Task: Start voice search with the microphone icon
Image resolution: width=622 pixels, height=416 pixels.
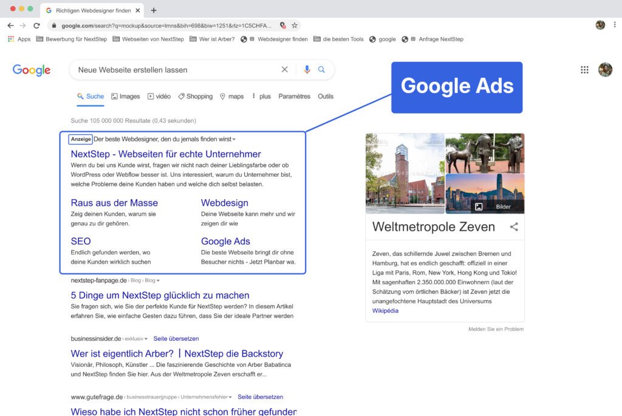Action: (307, 70)
